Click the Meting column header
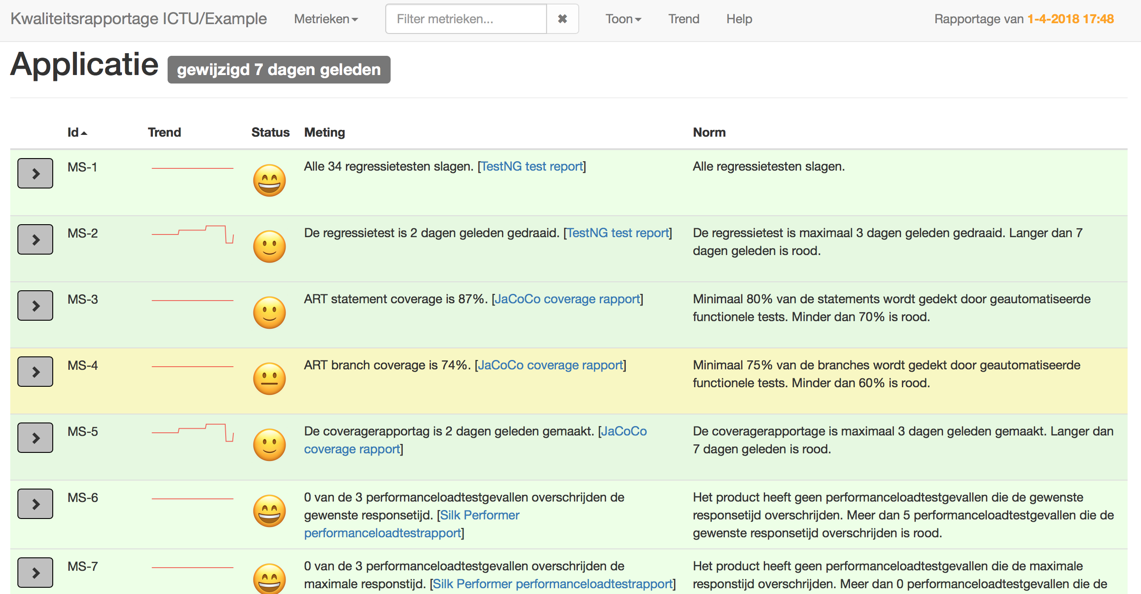The width and height of the screenshot is (1141, 594). click(324, 132)
